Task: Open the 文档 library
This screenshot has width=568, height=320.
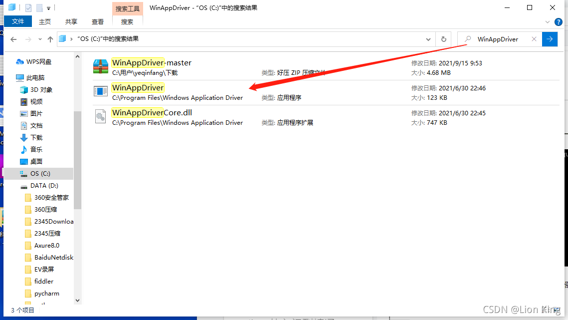Action: click(x=36, y=125)
